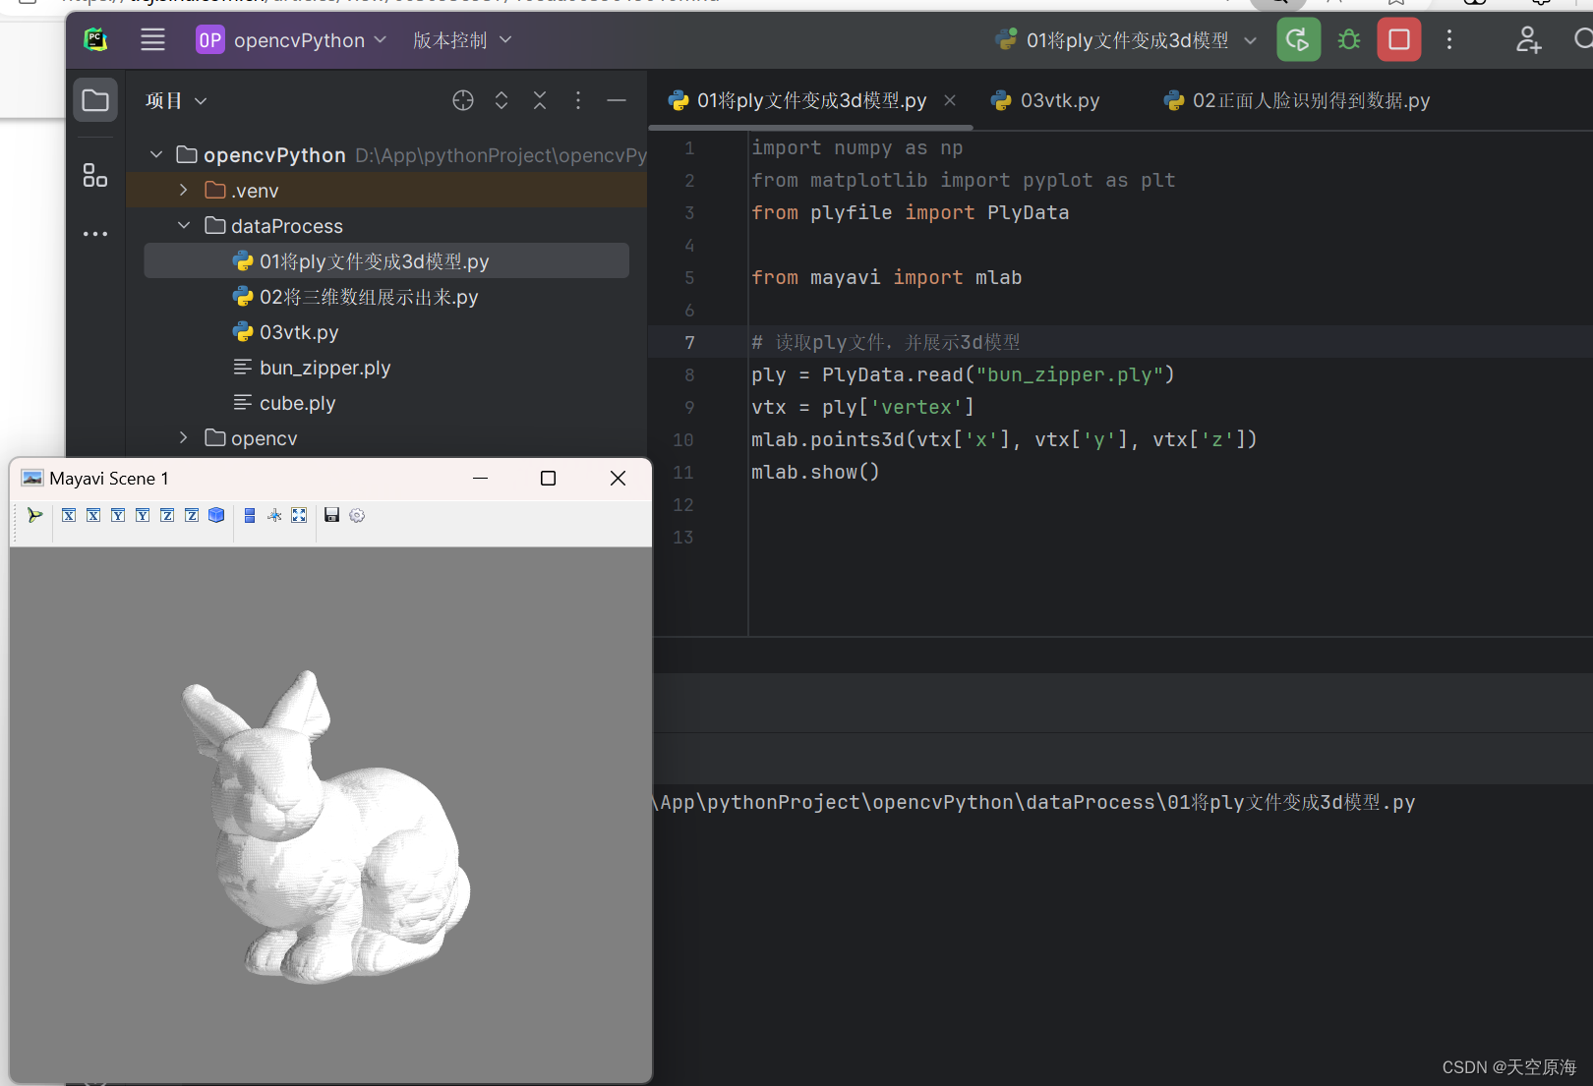This screenshot has height=1086, width=1593.
Task: Close the 01将ply文件变成3d模型.py tab
Action: click(950, 100)
